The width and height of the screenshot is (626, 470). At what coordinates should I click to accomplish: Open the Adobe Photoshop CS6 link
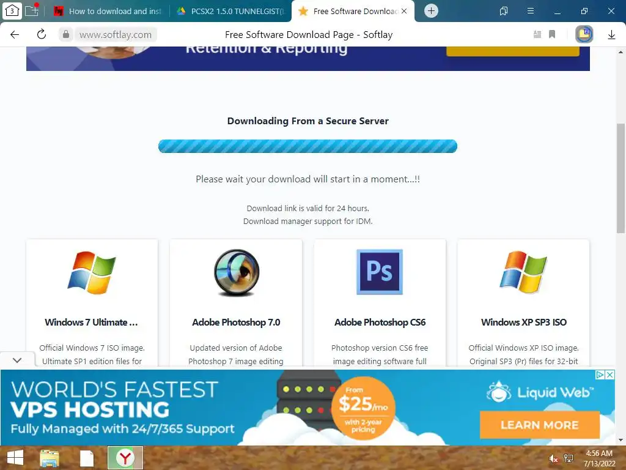[380, 322]
